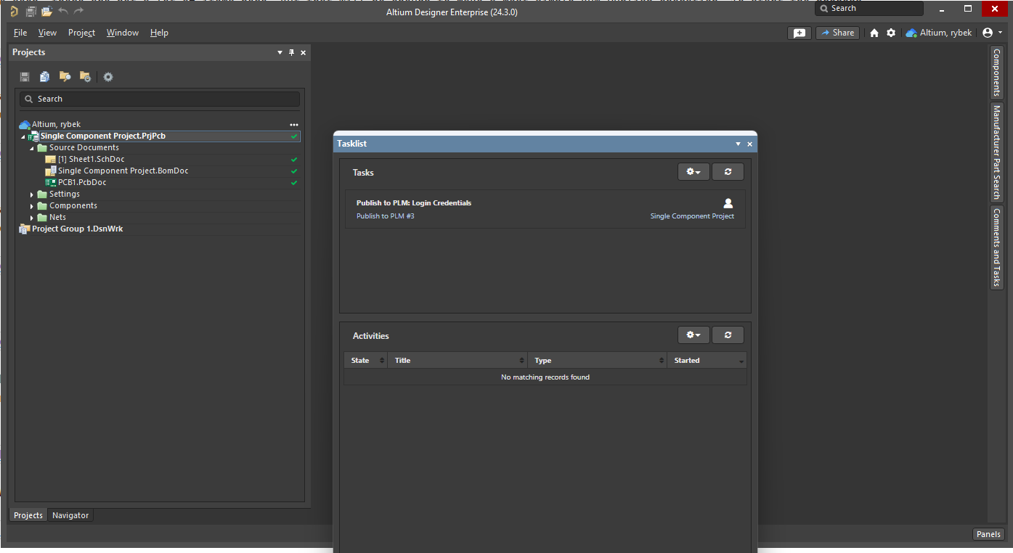The image size is (1013, 553).
Task: Open a project using the folder icon in title bar
Action: (46, 12)
